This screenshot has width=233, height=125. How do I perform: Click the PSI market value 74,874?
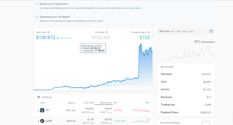tap(108, 109)
